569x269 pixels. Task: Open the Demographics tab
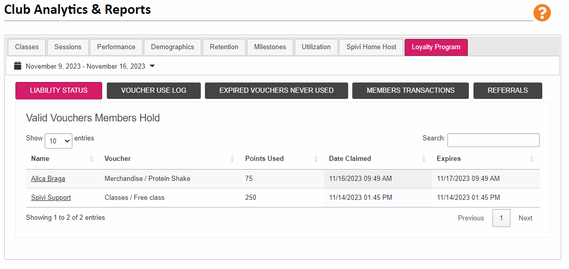tap(173, 47)
